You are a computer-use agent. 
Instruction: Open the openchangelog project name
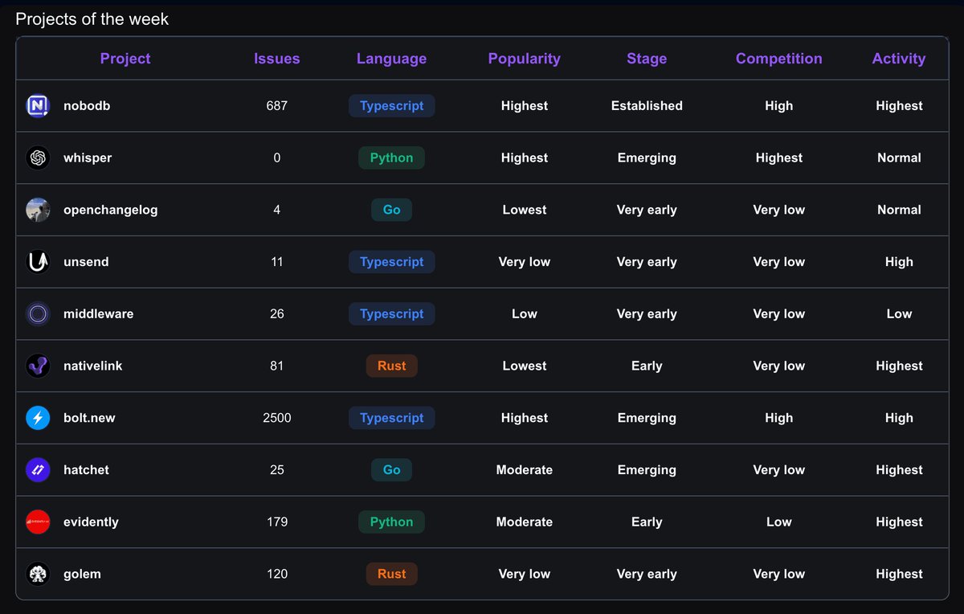pos(111,210)
